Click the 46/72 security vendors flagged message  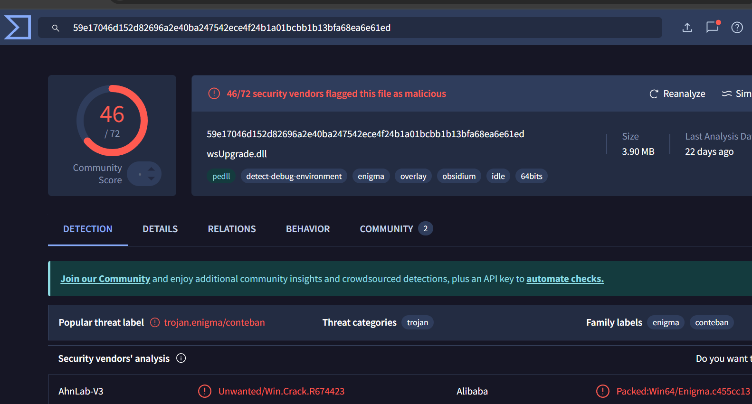tap(336, 94)
